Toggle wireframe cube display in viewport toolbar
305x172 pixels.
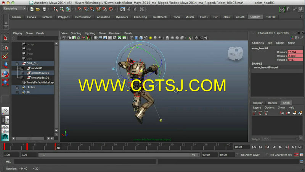point(132,38)
